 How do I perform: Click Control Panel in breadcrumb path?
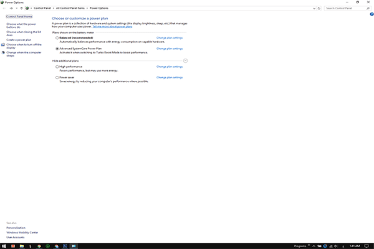42,8
